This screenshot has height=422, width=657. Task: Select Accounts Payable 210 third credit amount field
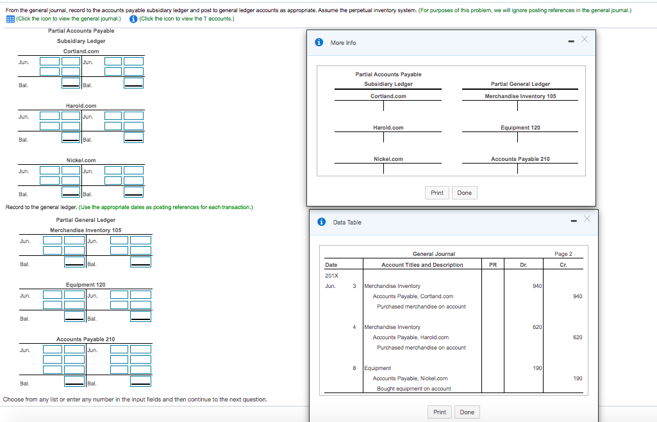(x=140, y=369)
